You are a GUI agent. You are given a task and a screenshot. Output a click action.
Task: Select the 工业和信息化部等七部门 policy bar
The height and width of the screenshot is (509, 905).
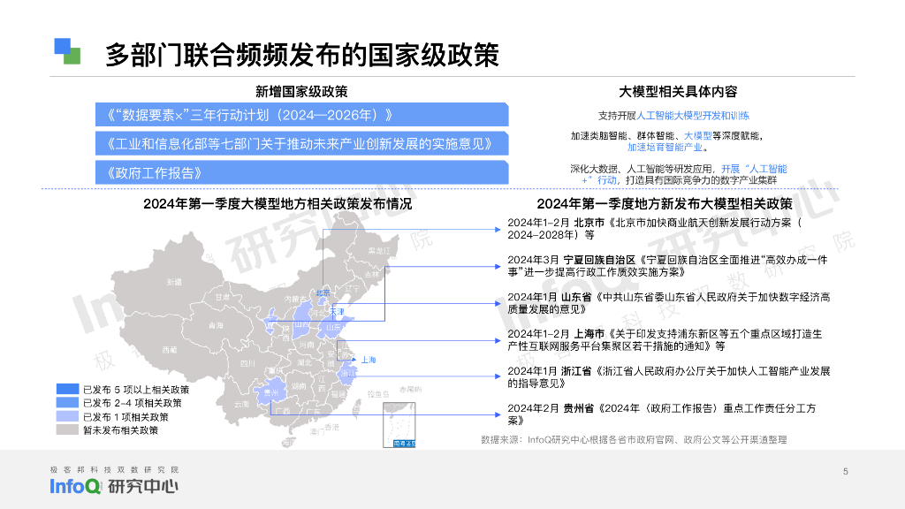[x=302, y=144]
